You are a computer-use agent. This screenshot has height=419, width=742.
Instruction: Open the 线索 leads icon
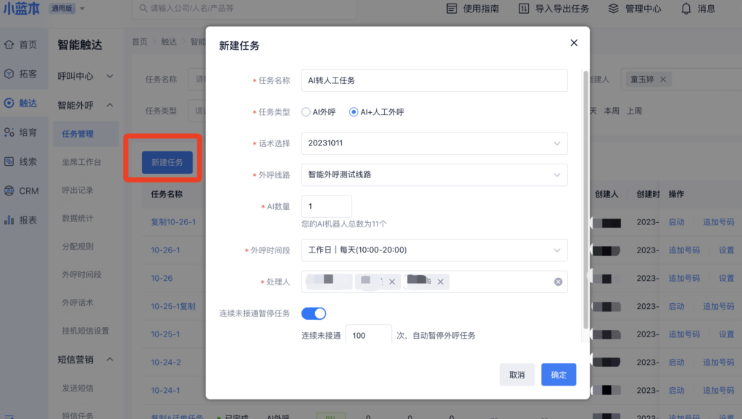[9, 161]
